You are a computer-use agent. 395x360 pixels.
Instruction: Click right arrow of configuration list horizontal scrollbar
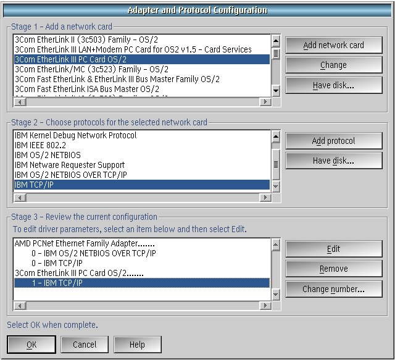pos(265,306)
